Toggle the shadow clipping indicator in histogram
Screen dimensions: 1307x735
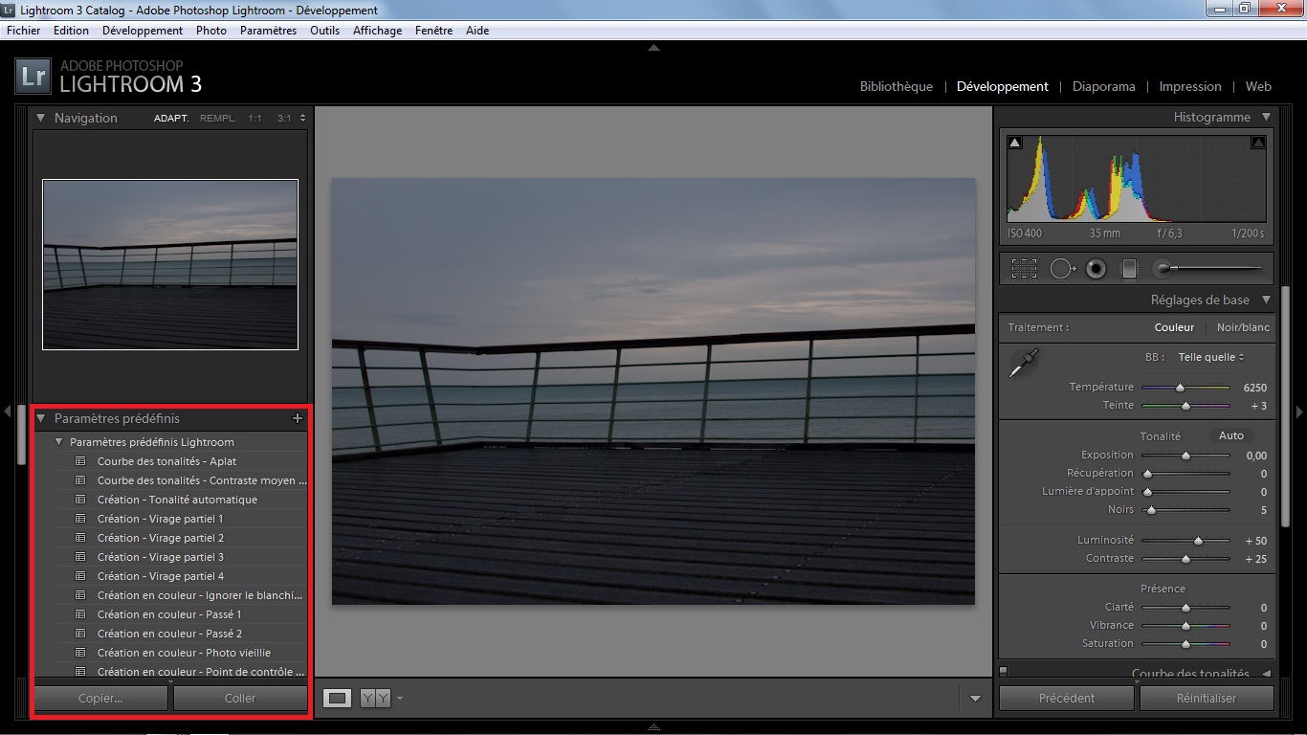(x=1015, y=143)
